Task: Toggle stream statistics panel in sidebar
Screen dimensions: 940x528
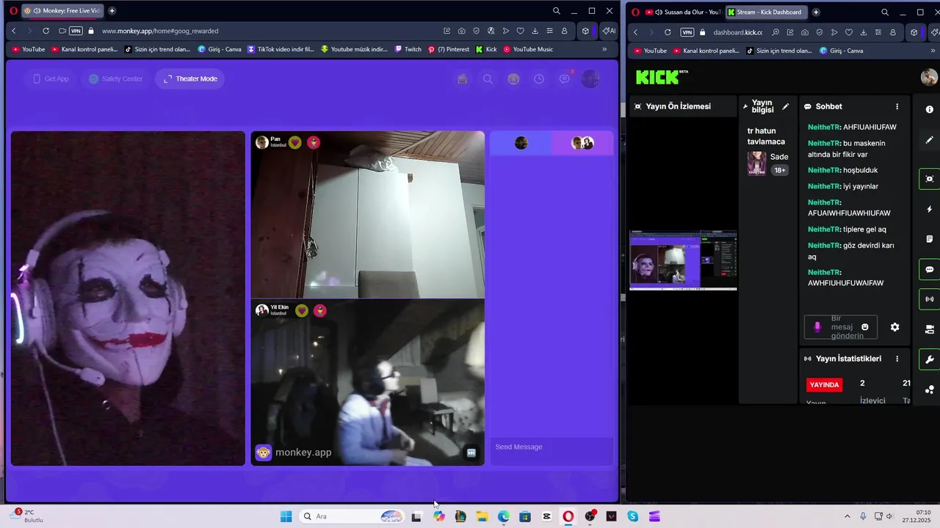Action: [x=929, y=299]
